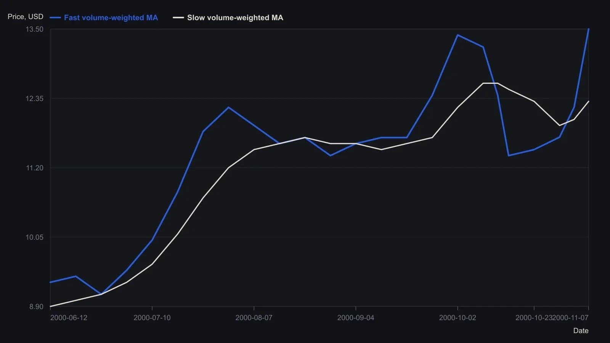The image size is (610, 343).
Task: Select the 13.50 y-axis tick label
Action: coord(34,29)
